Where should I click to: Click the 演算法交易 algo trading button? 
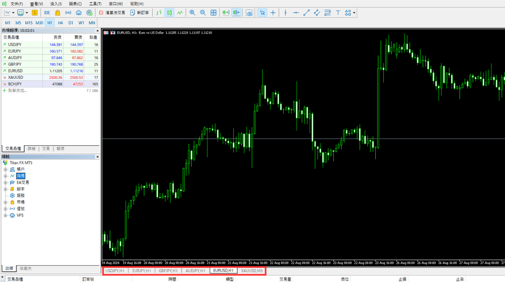tap(112, 13)
